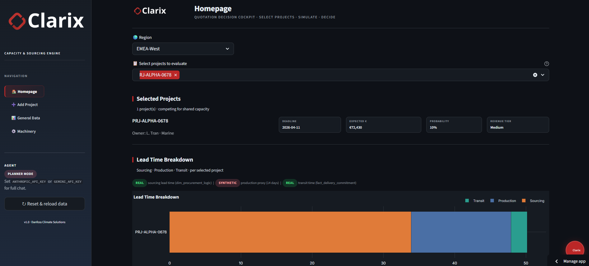Viewport: 589px width, 266px height.
Task: Click the Region dropdown chevron arrow
Action: 227,49
